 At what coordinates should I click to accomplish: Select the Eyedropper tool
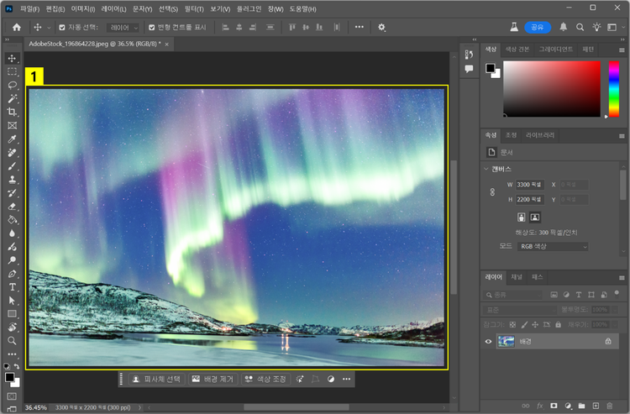tap(13, 139)
